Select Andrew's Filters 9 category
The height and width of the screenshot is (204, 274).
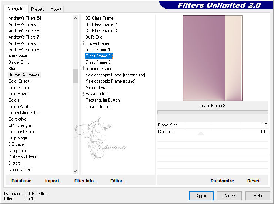24,50
